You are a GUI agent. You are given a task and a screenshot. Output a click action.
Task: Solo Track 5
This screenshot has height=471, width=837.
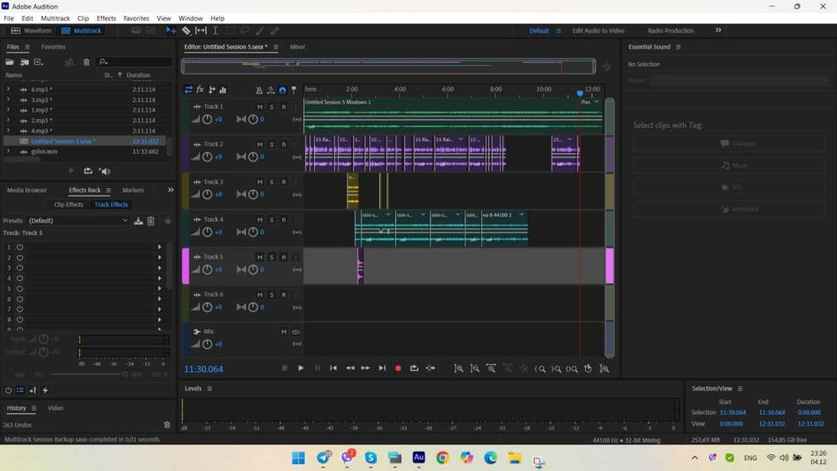tap(272, 257)
